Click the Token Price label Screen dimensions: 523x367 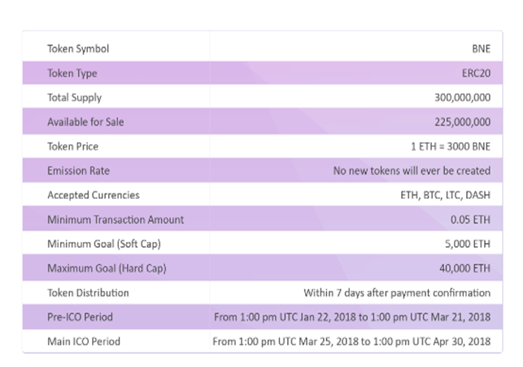pos(72,146)
